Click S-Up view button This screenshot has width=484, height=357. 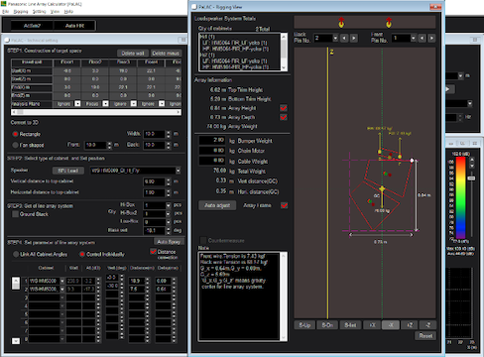pos(304,325)
